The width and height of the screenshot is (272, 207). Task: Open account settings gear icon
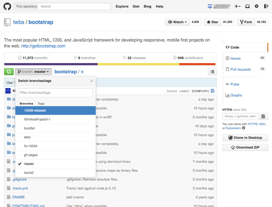(257, 6)
